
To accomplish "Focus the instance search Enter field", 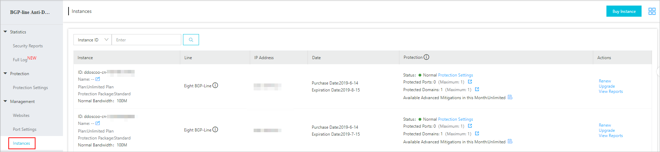I will (146, 40).
